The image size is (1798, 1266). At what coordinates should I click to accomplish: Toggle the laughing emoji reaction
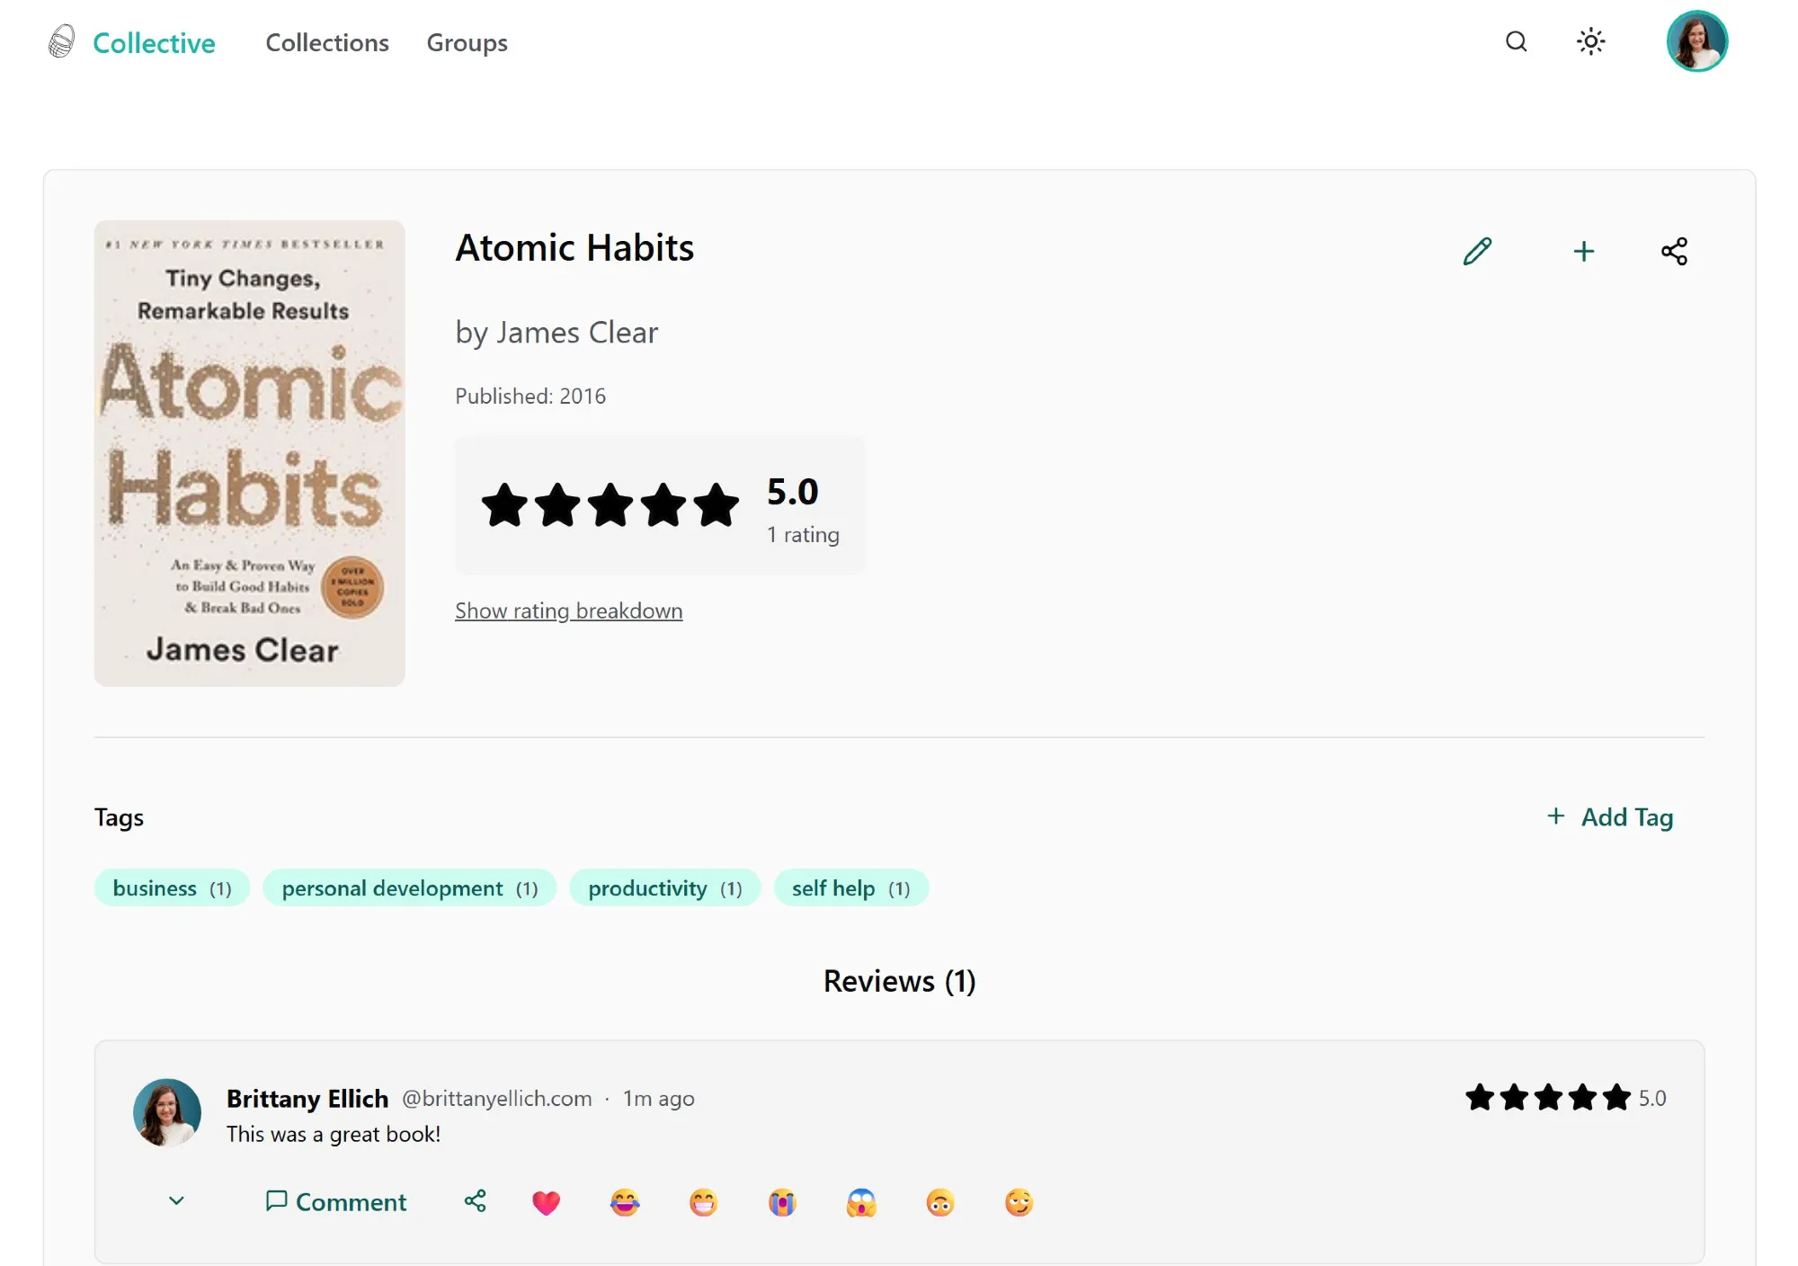tap(626, 1202)
